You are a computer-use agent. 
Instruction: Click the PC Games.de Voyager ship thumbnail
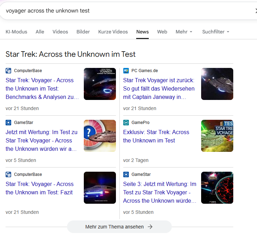[x=217, y=84]
